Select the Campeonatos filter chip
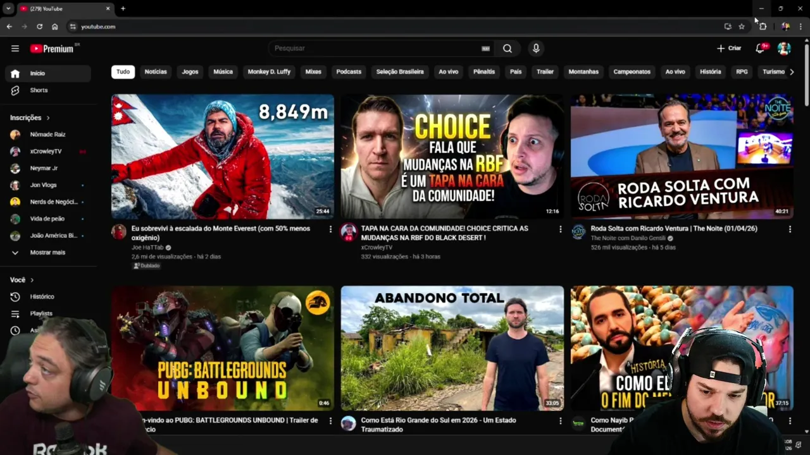Image resolution: width=810 pixels, height=455 pixels. point(632,72)
